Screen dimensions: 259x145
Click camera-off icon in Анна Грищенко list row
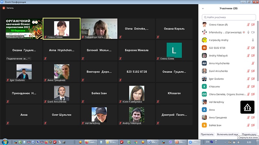click(x=253, y=117)
